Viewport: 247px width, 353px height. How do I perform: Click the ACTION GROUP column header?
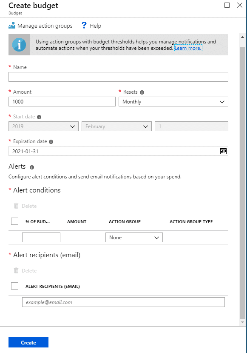point(125,221)
